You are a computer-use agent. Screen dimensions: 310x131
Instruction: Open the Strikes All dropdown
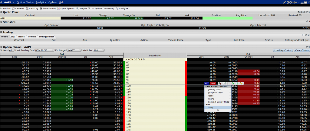pyautogui.click(x=12, y=50)
